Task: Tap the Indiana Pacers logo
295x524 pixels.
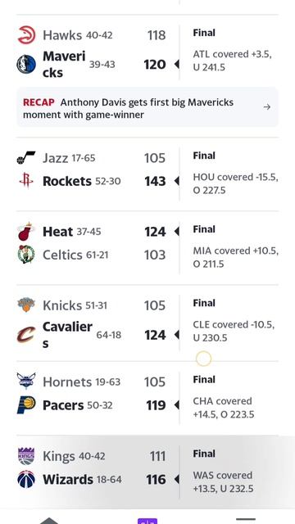Action: [26, 405]
